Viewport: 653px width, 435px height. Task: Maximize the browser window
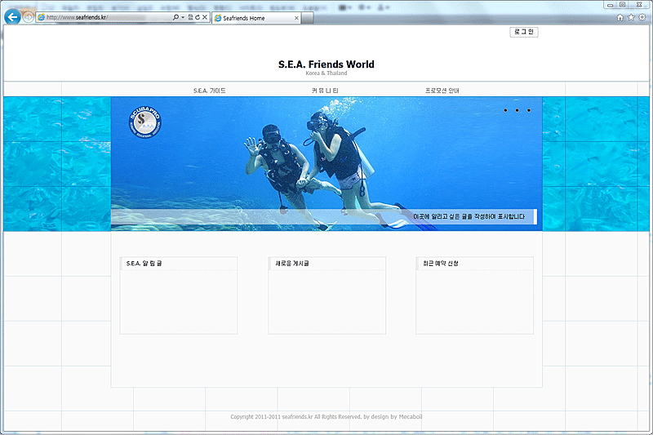(x=622, y=5)
